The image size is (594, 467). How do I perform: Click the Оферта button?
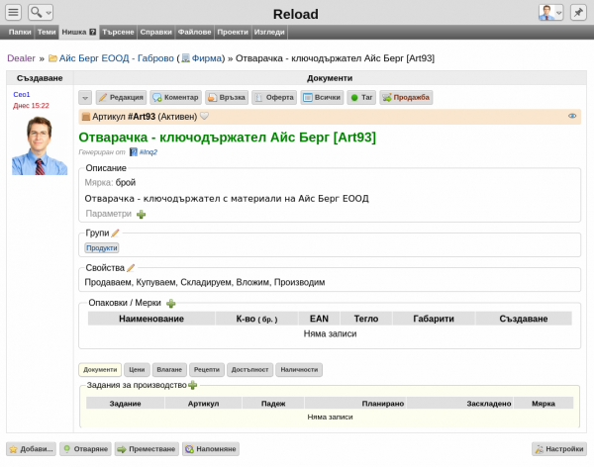[274, 98]
